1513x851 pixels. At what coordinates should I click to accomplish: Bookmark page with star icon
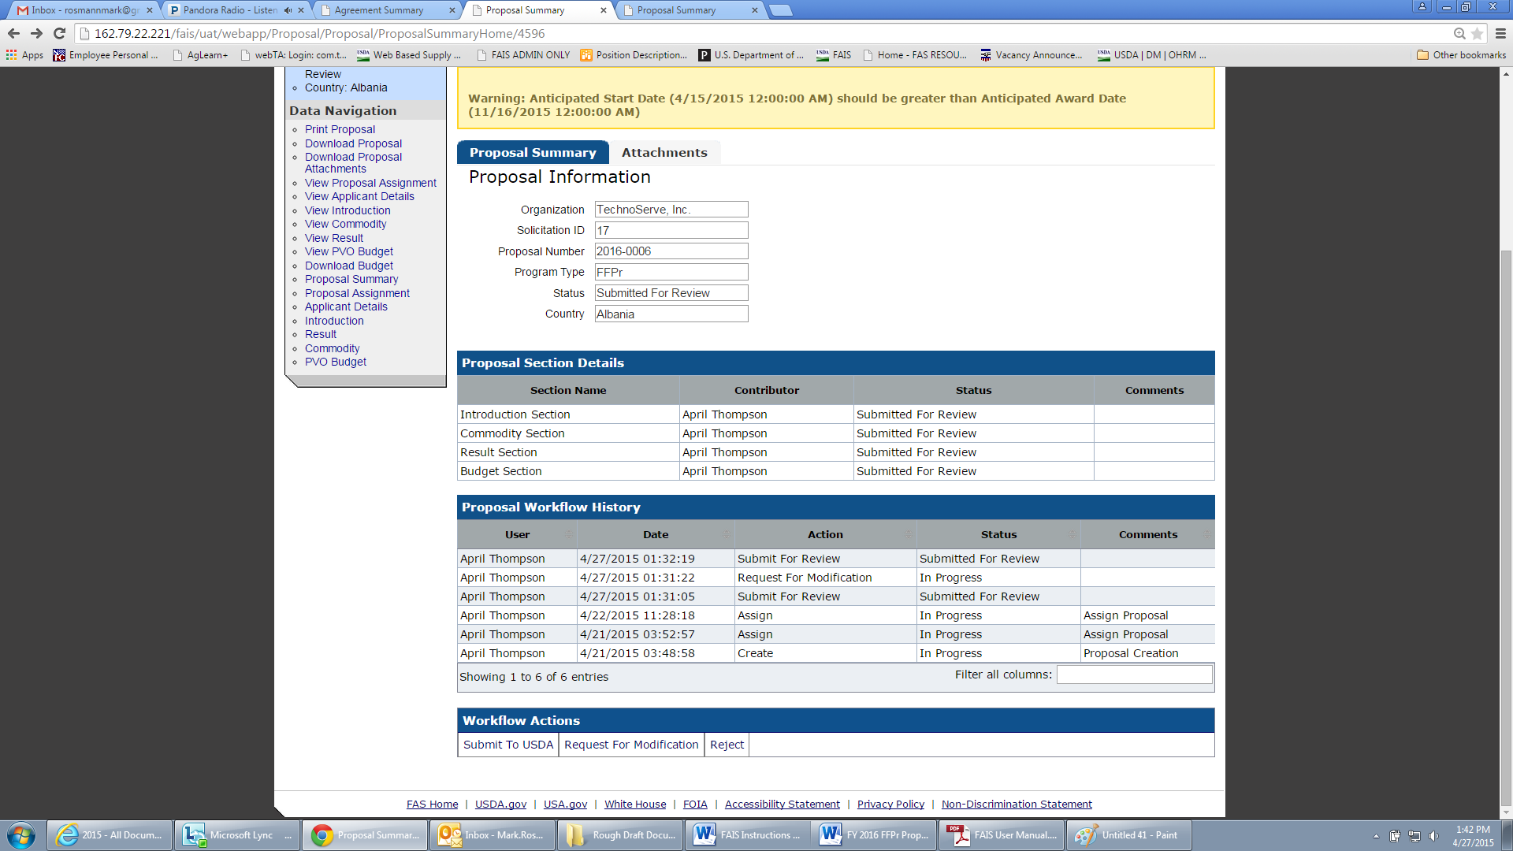point(1477,33)
